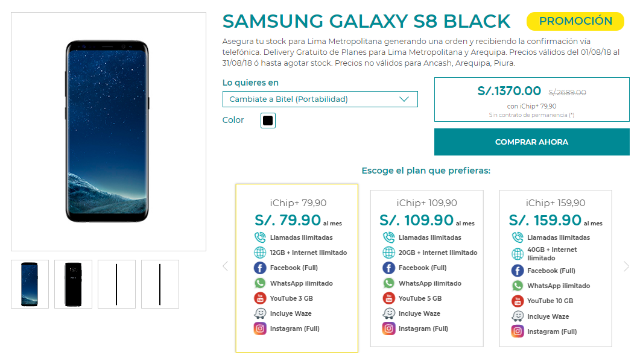Show previous plans with left carousel arrow
This screenshot has height=361, width=643.
click(x=225, y=266)
